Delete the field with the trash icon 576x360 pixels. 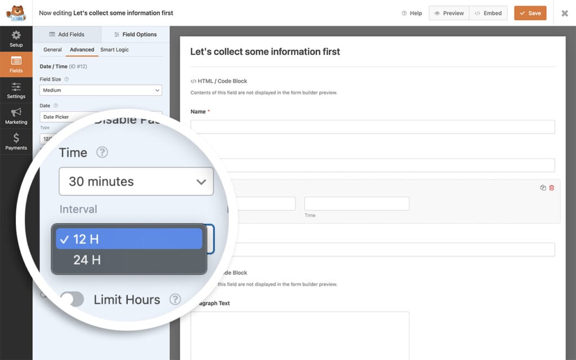click(551, 187)
